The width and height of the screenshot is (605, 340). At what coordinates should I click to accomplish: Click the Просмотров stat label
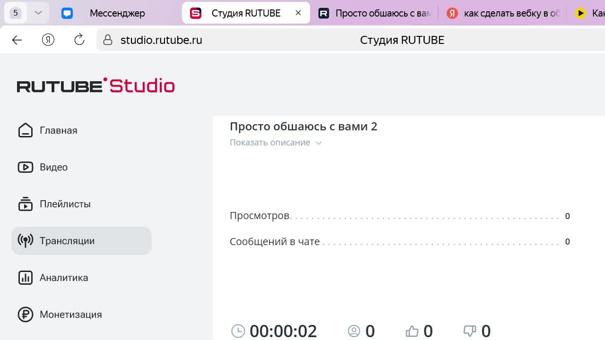[x=259, y=216]
